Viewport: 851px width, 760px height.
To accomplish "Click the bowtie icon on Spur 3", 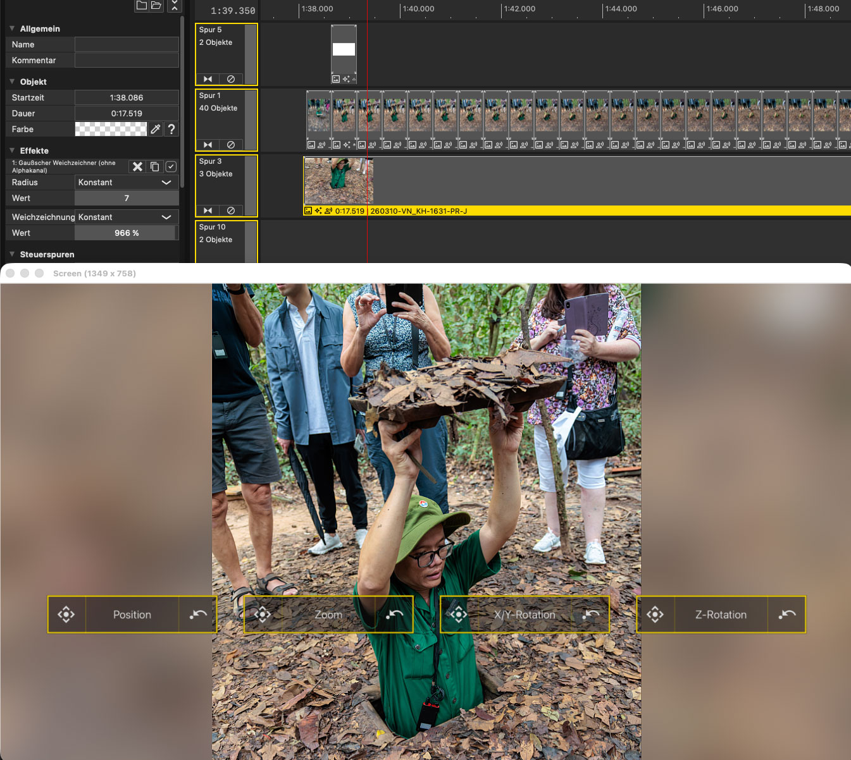I will point(208,211).
